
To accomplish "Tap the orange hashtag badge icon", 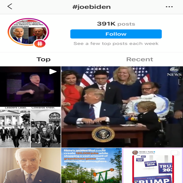I will coord(40,44).
